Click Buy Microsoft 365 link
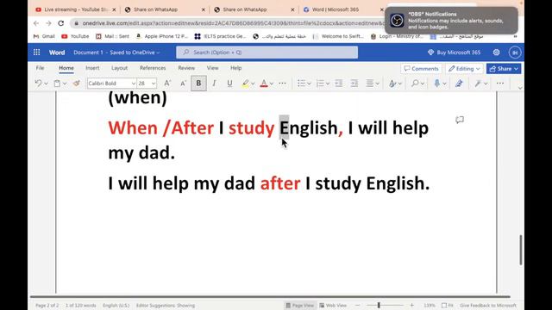 click(455, 53)
